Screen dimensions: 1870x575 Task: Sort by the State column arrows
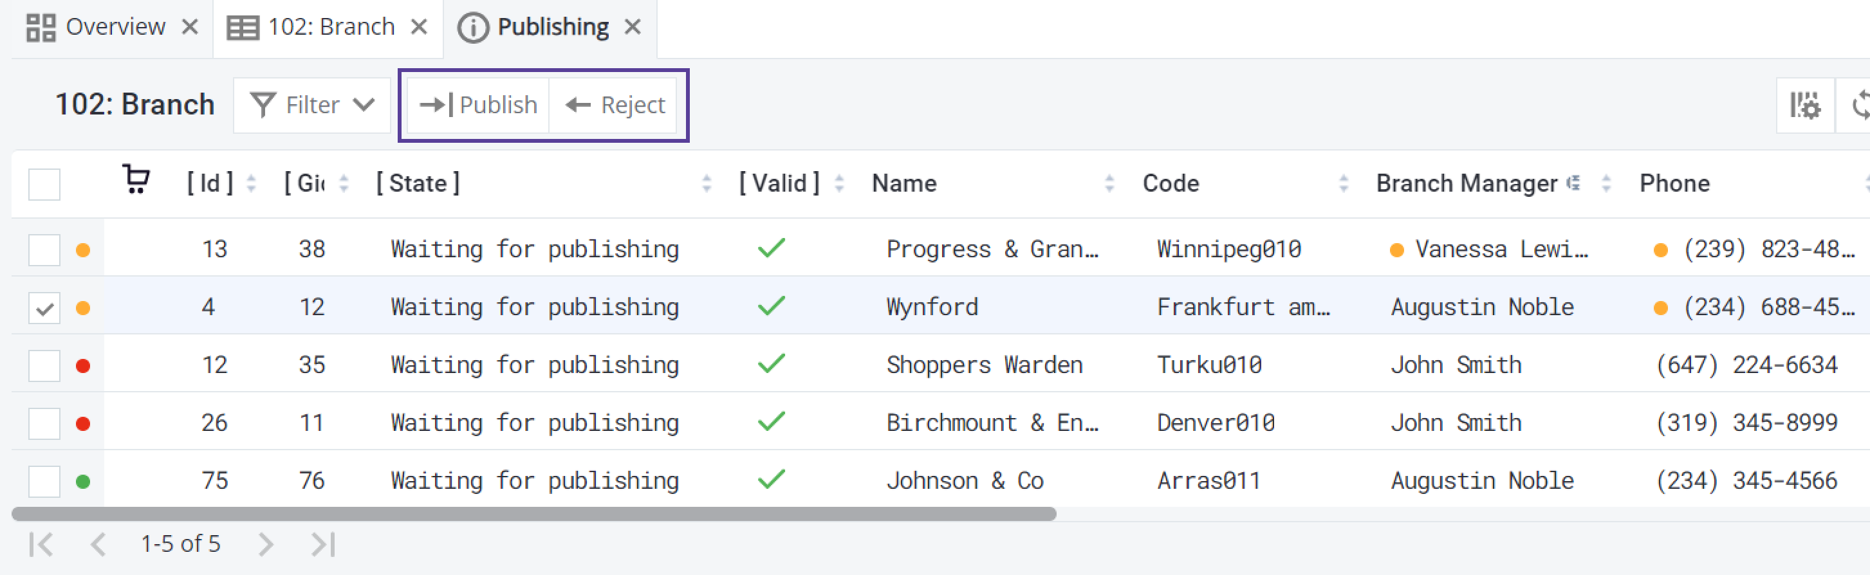pos(707,184)
